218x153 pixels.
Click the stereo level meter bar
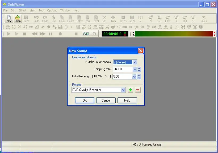[174, 34]
